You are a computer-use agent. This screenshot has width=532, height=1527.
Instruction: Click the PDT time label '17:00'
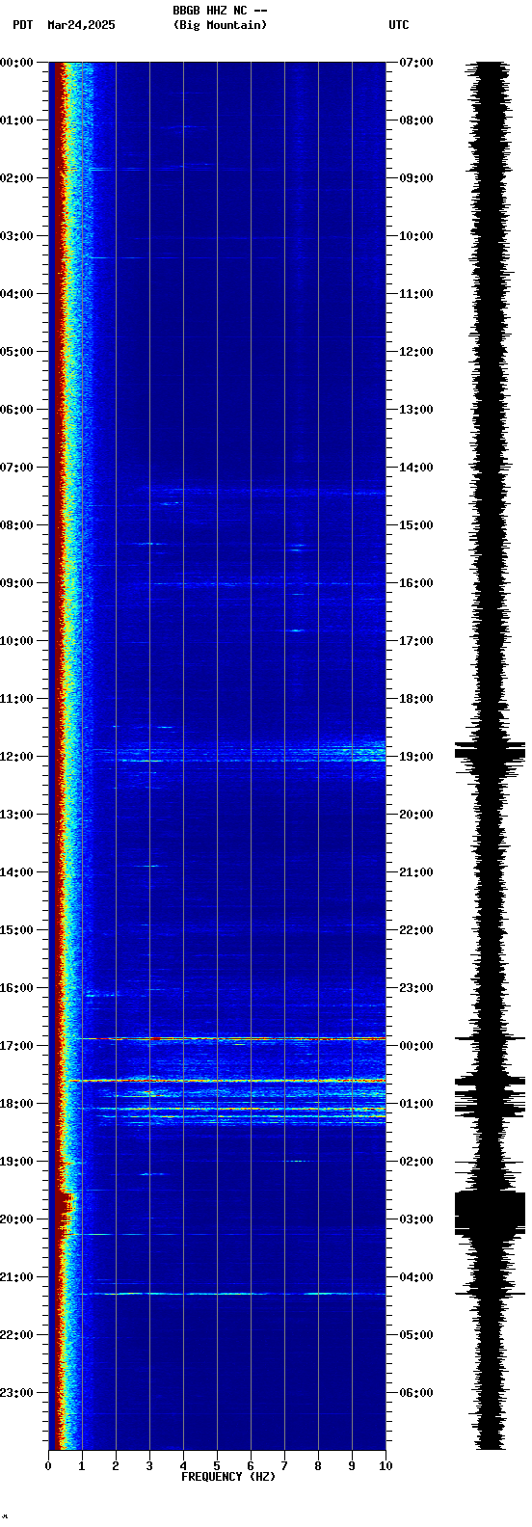[x=16, y=1046]
